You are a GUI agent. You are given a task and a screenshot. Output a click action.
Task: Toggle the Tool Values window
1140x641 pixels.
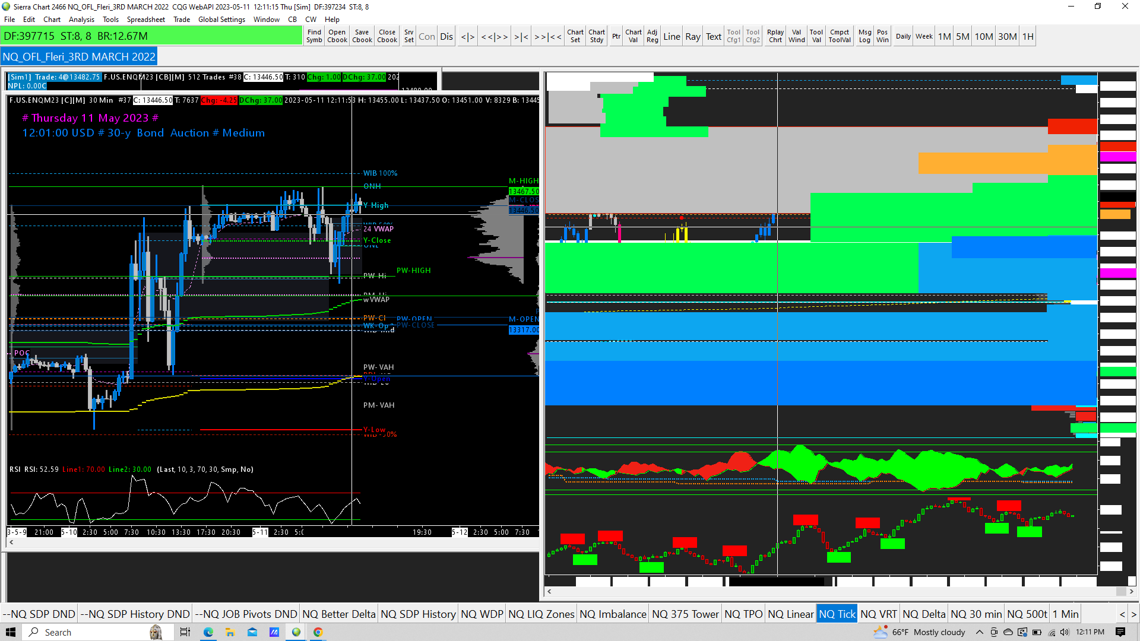coord(816,36)
